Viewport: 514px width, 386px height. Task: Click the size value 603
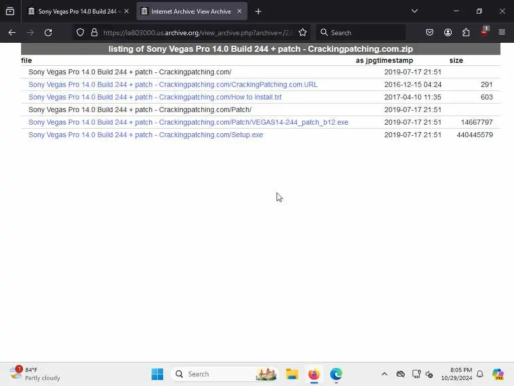click(x=487, y=97)
